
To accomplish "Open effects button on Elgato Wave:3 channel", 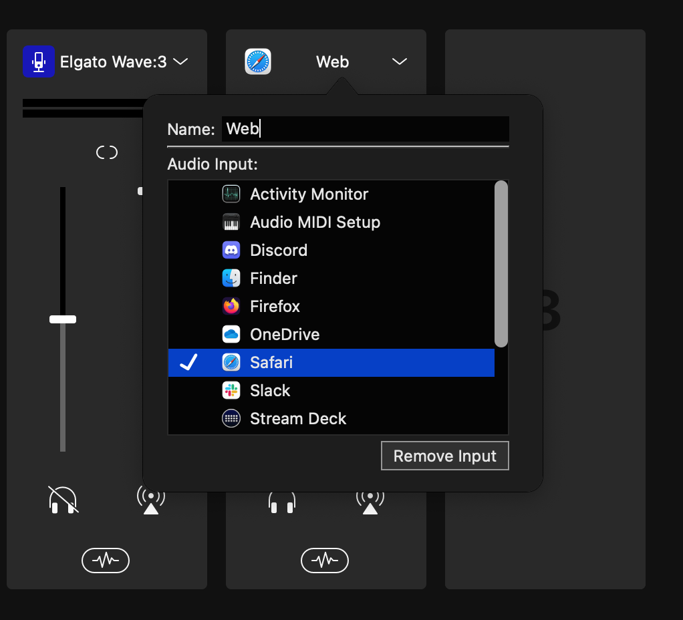I will [106, 561].
